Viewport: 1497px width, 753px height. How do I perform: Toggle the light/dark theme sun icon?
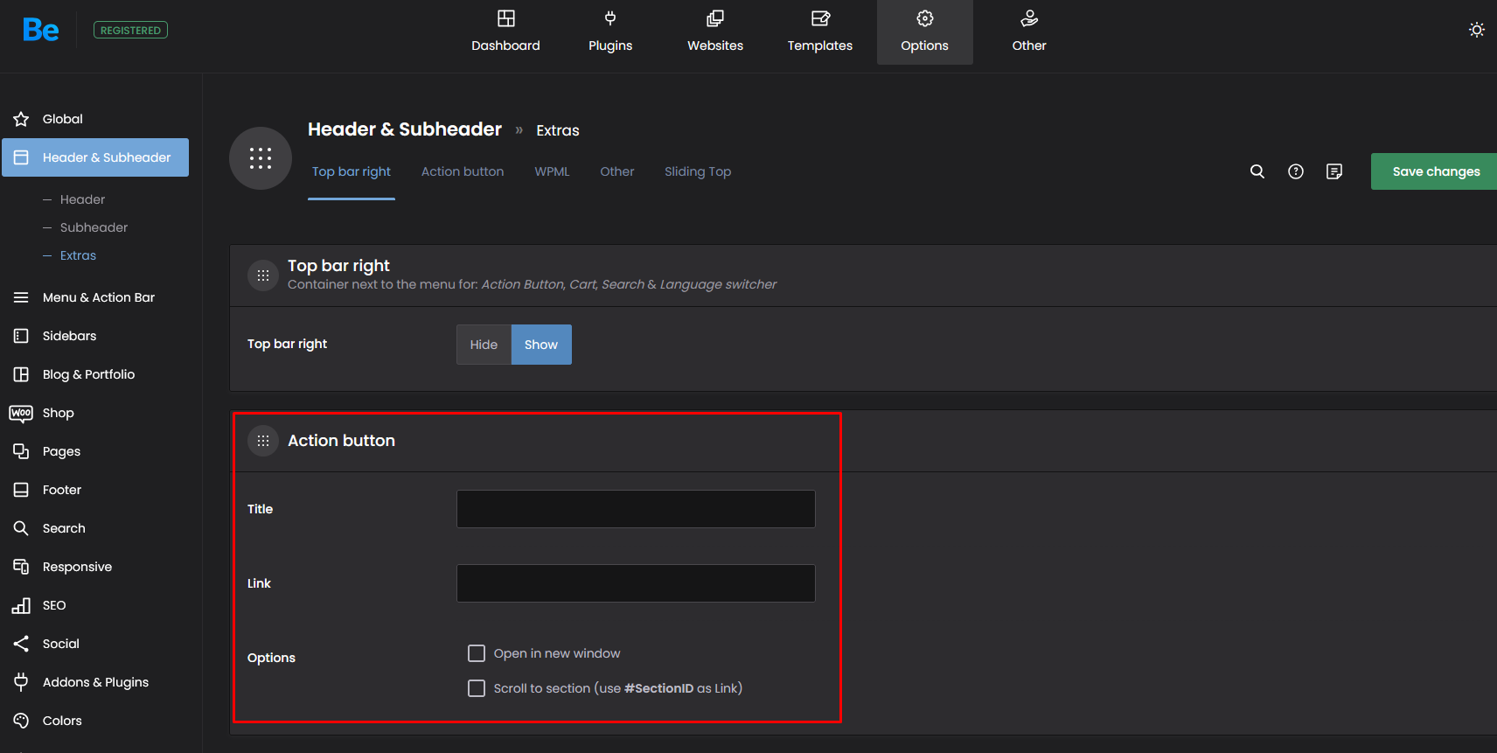pos(1477,30)
